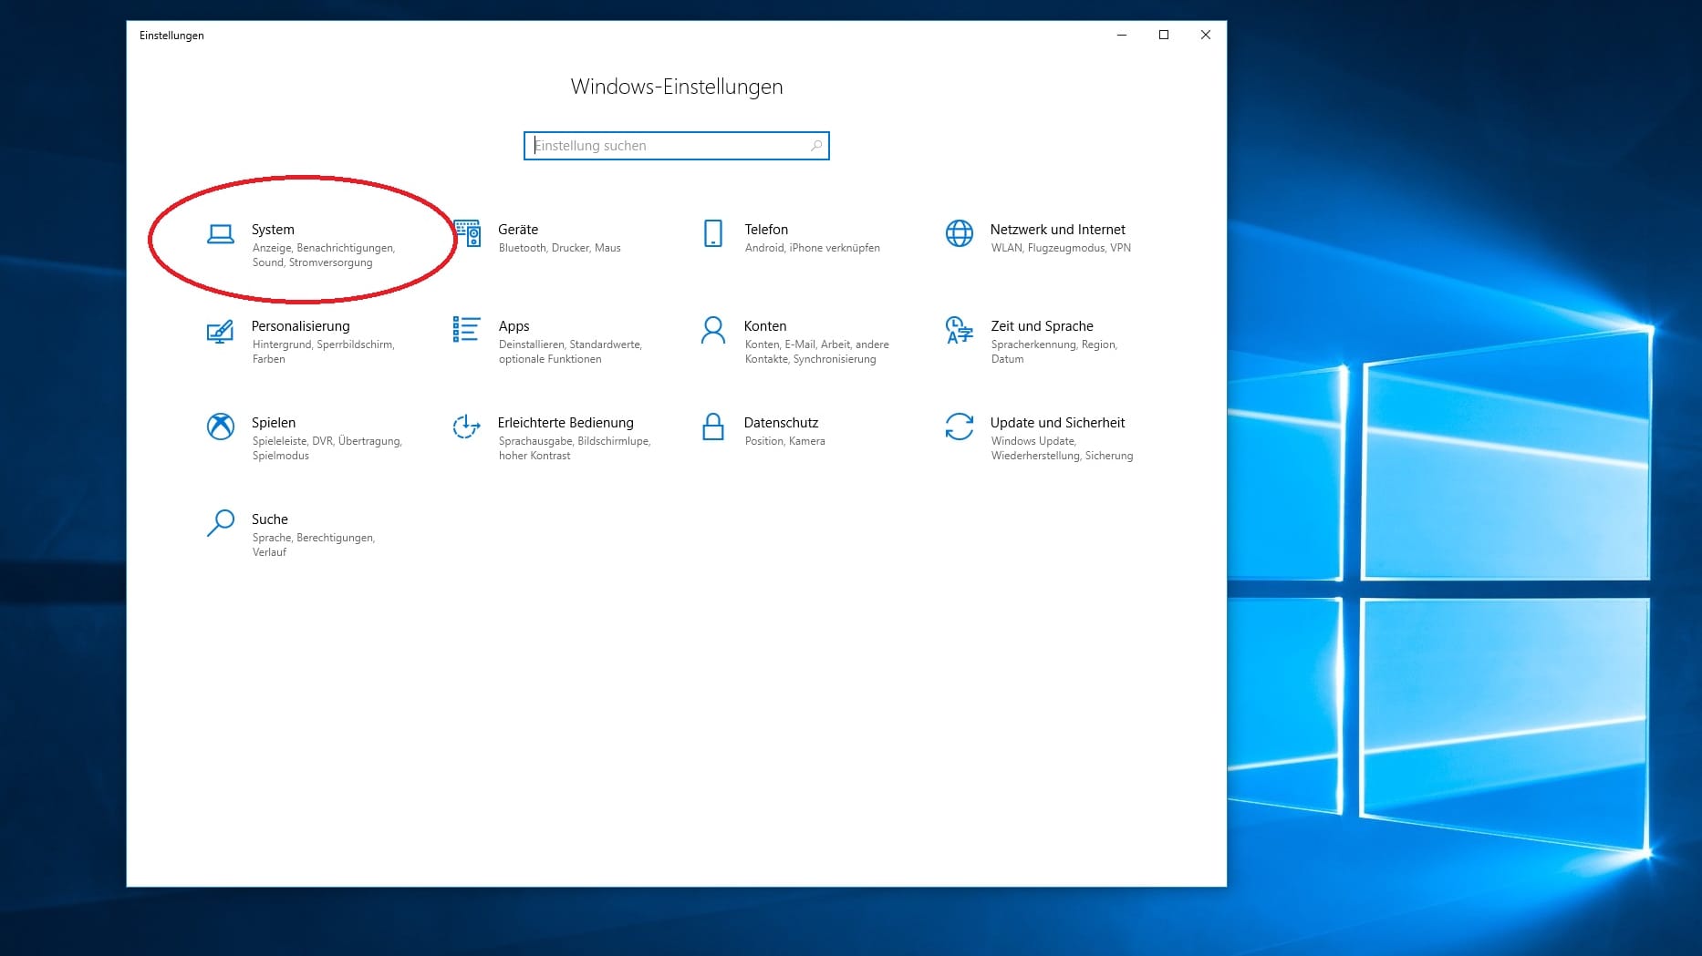This screenshot has height=956, width=1702.
Task: Click the 'Windows-Einstellungen' heading
Action: 677,87
